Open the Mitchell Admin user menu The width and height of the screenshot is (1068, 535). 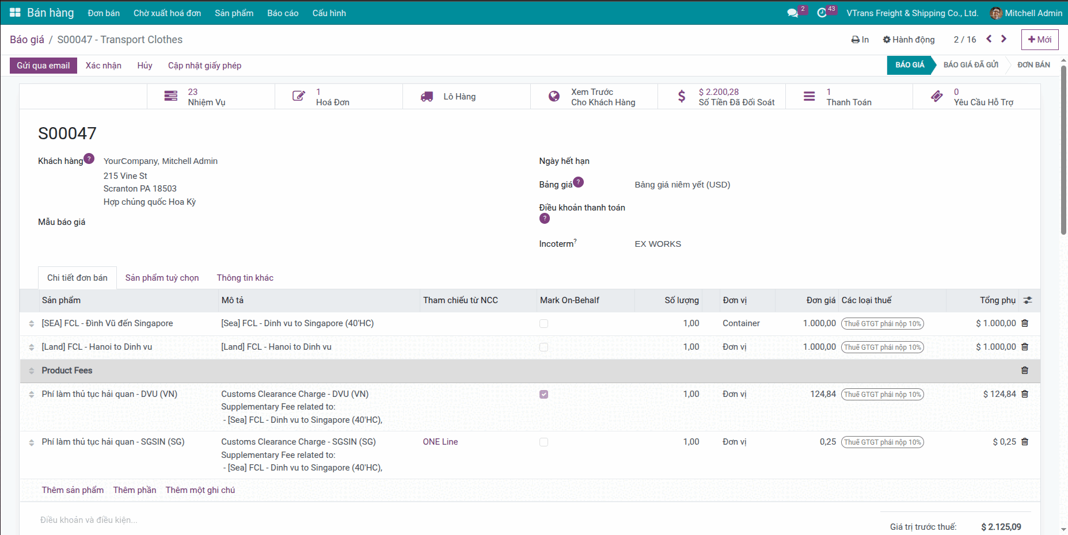pos(1026,13)
